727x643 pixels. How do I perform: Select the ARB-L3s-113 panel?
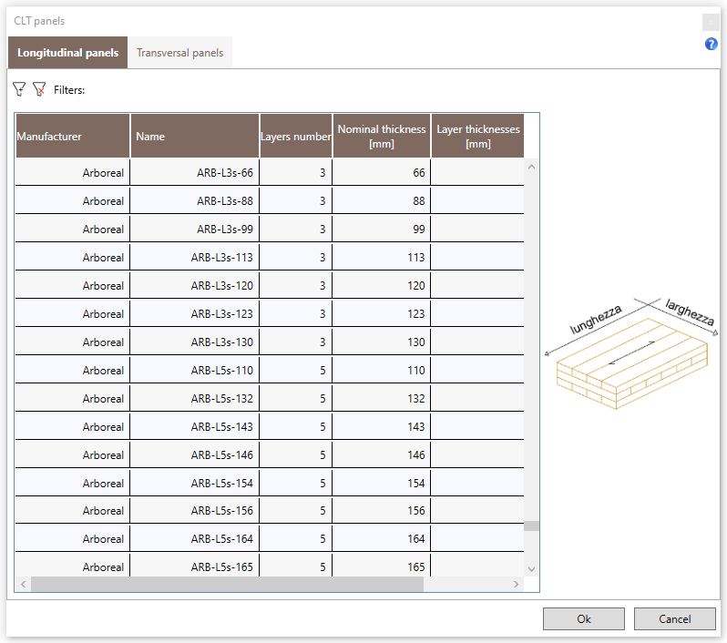[x=222, y=258]
